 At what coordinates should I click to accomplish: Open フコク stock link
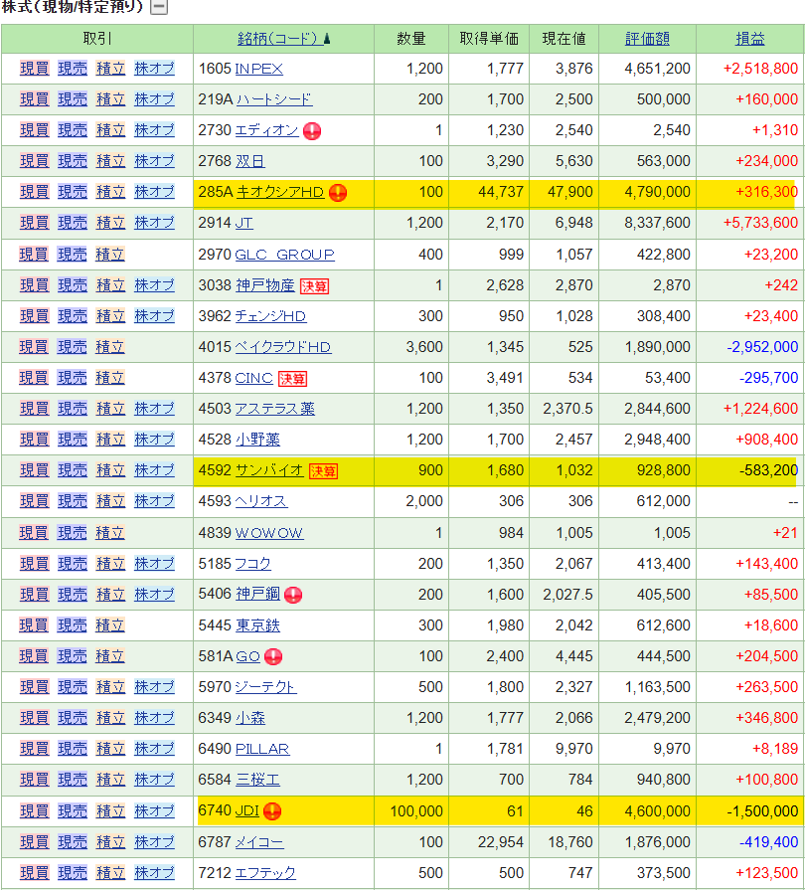click(x=253, y=564)
